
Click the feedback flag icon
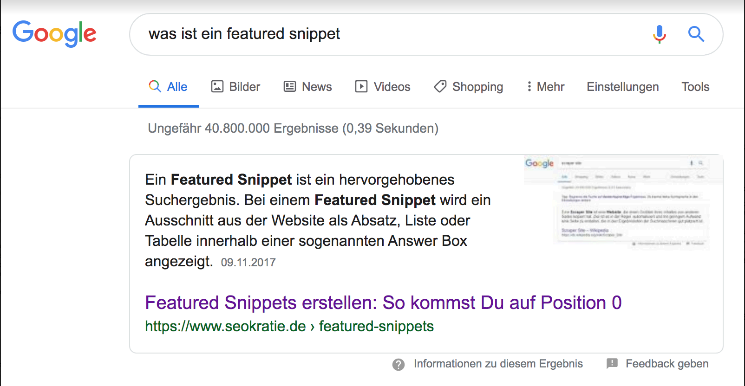click(612, 364)
